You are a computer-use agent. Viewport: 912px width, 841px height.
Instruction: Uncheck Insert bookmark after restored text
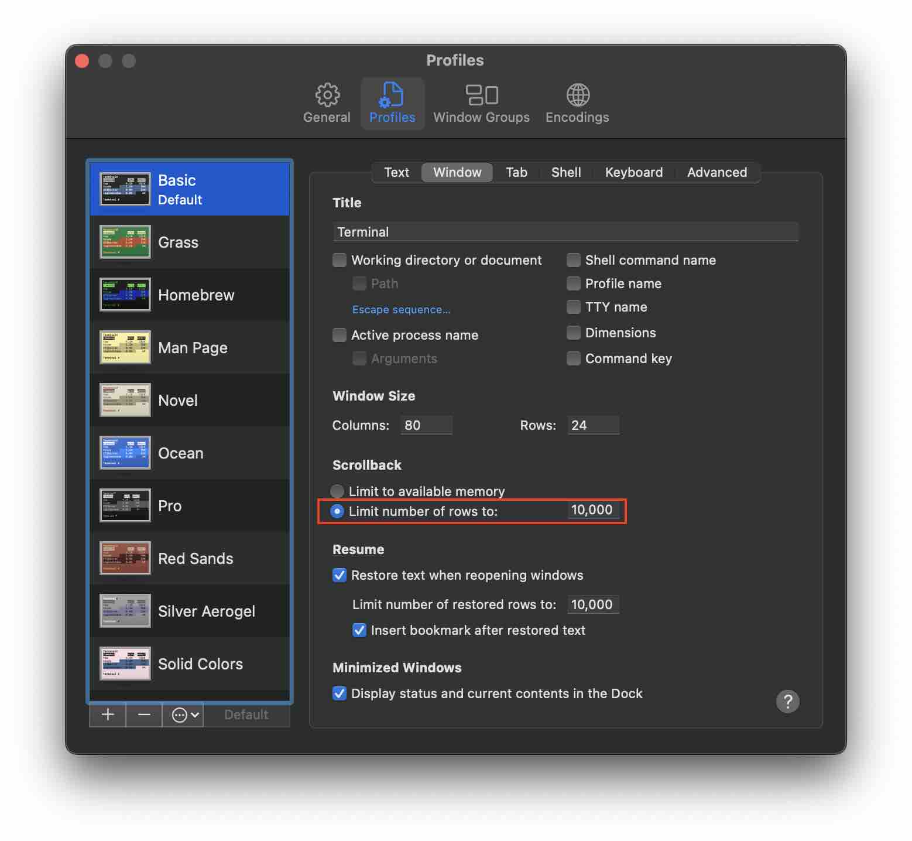359,630
